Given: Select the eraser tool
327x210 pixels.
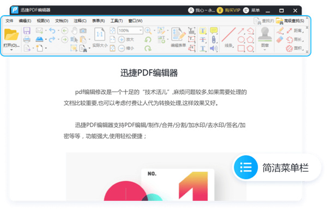Looking at the screenshot, I should coord(280,39).
